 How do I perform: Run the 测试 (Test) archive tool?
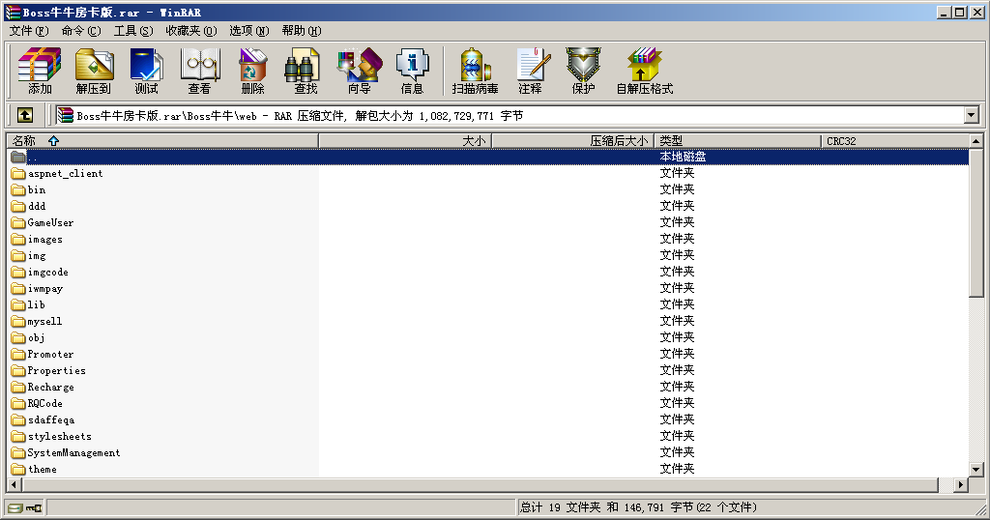pyautogui.click(x=146, y=72)
